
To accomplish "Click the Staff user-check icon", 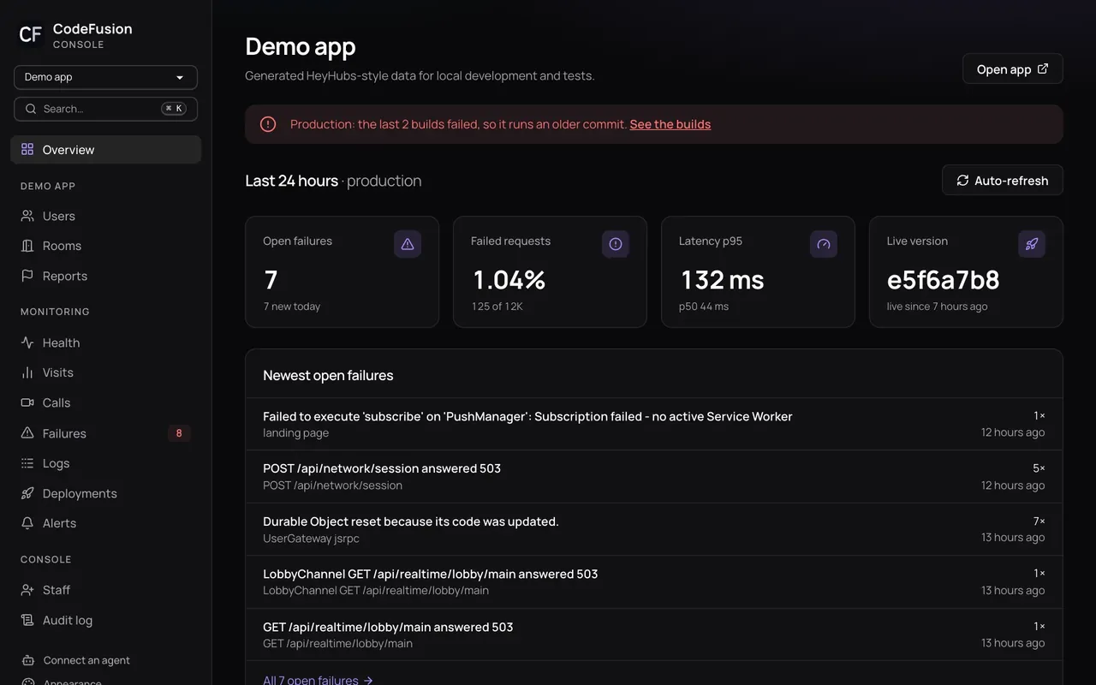I will [x=27, y=590].
